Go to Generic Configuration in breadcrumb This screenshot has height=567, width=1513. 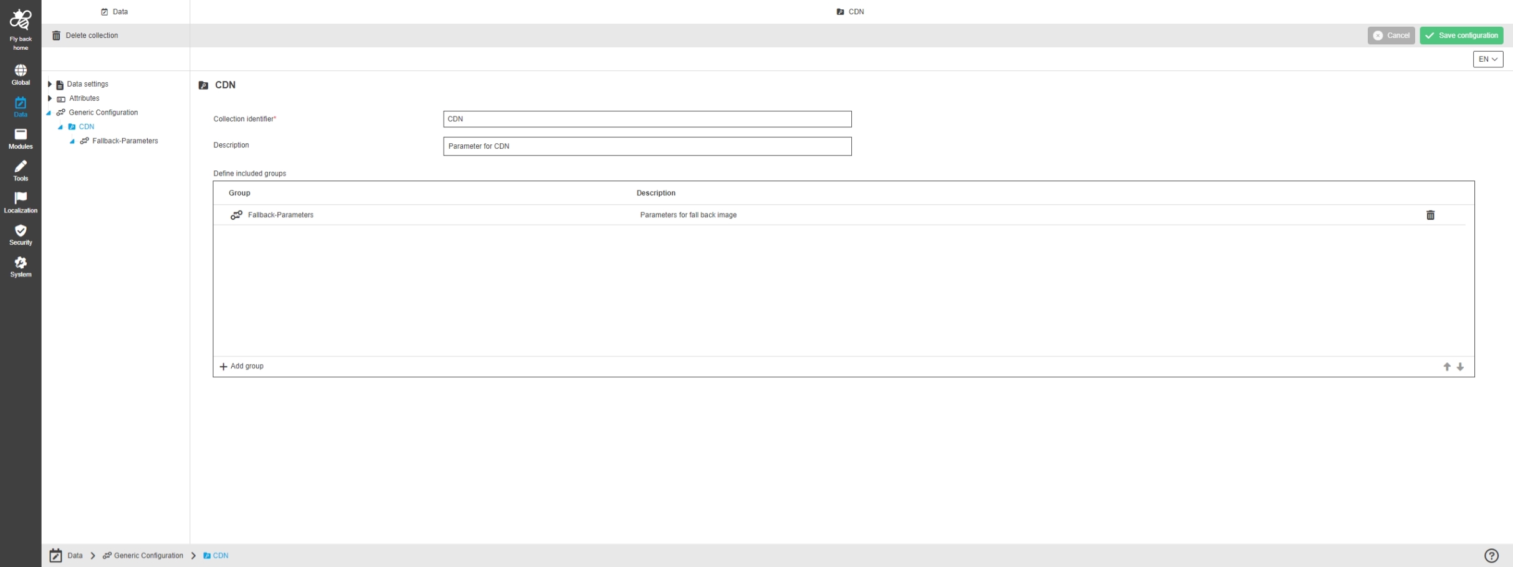(148, 556)
